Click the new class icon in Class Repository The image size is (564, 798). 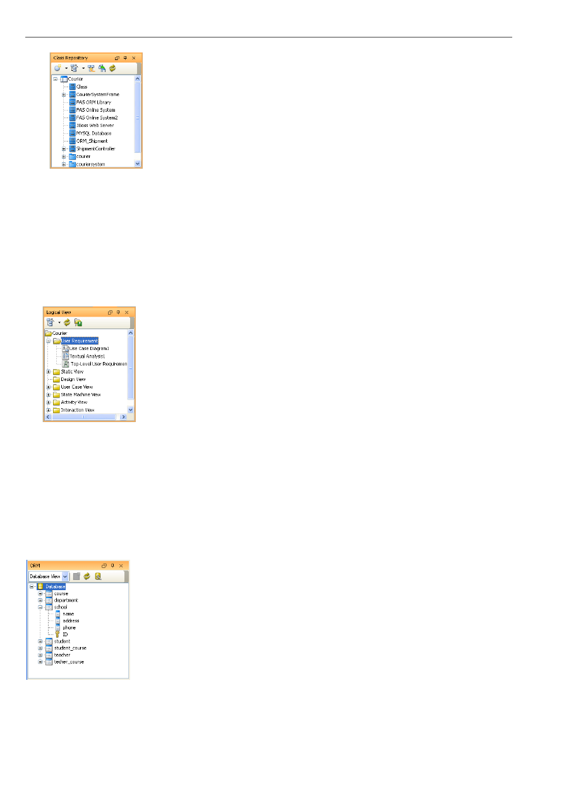tap(57, 68)
